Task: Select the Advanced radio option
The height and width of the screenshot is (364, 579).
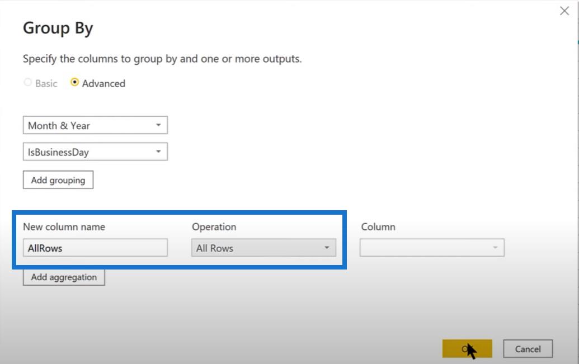Action: (x=74, y=82)
